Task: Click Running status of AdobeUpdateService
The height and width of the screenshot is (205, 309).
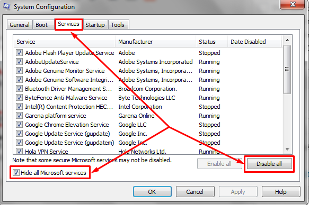Action: pyautogui.click(x=209, y=62)
